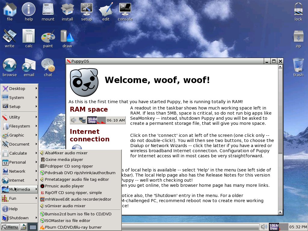The height and width of the screenshot is (231, 308).
Task: Minimize the PuppyOS window
Action: (x=267, y=61)
